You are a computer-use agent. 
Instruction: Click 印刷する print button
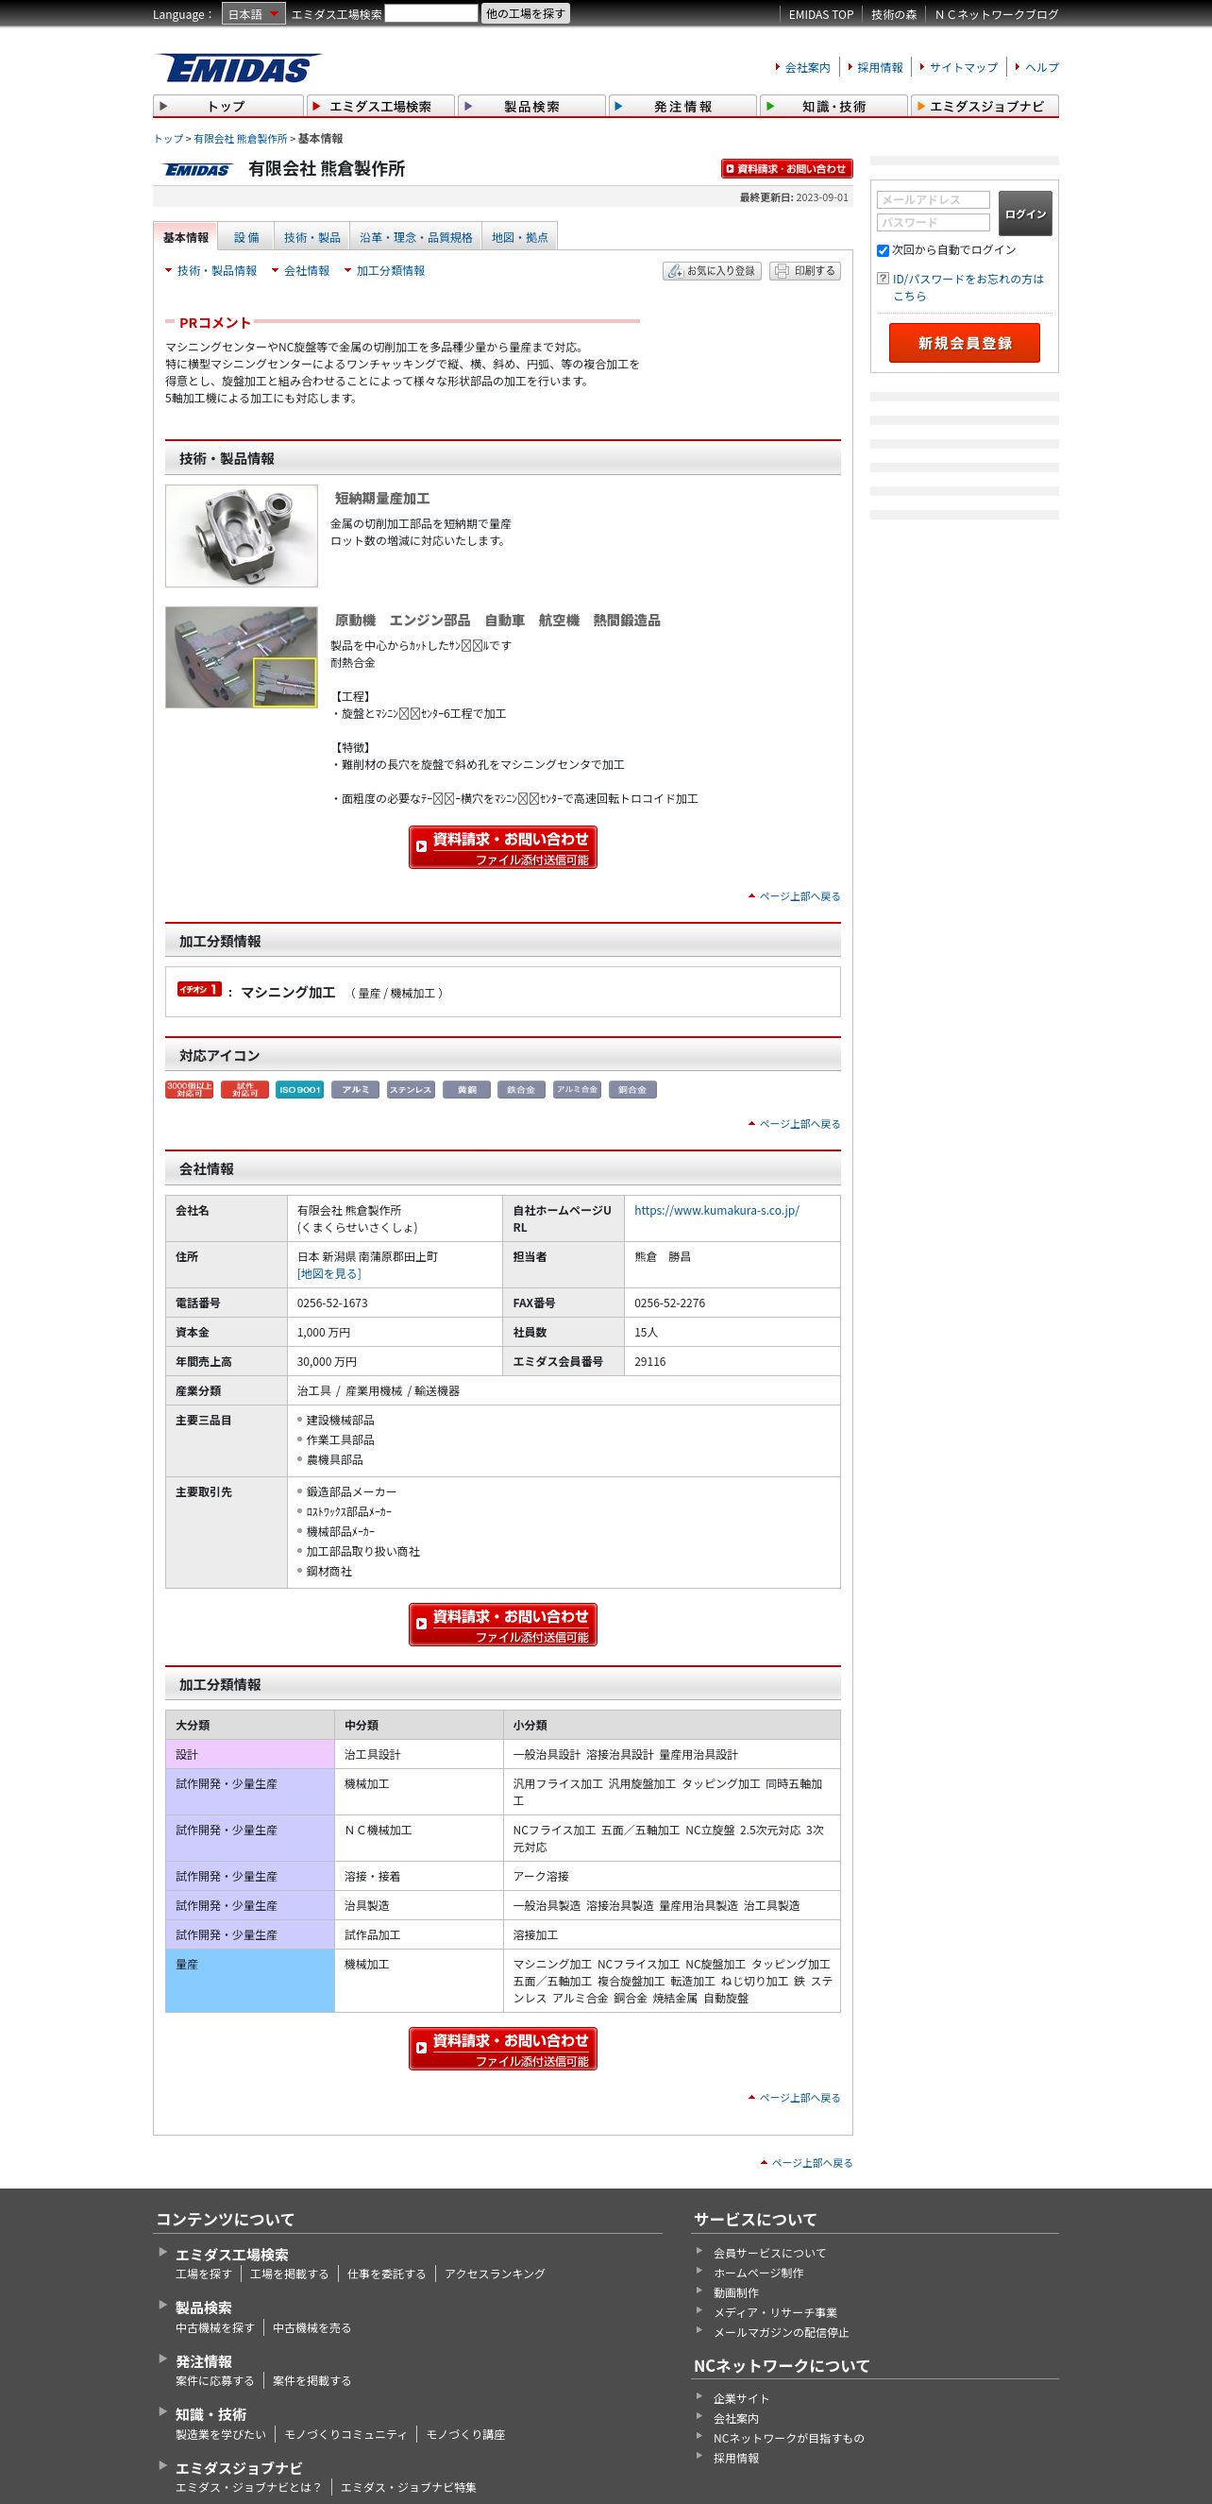pyautogui.click(x=805, y=271)
